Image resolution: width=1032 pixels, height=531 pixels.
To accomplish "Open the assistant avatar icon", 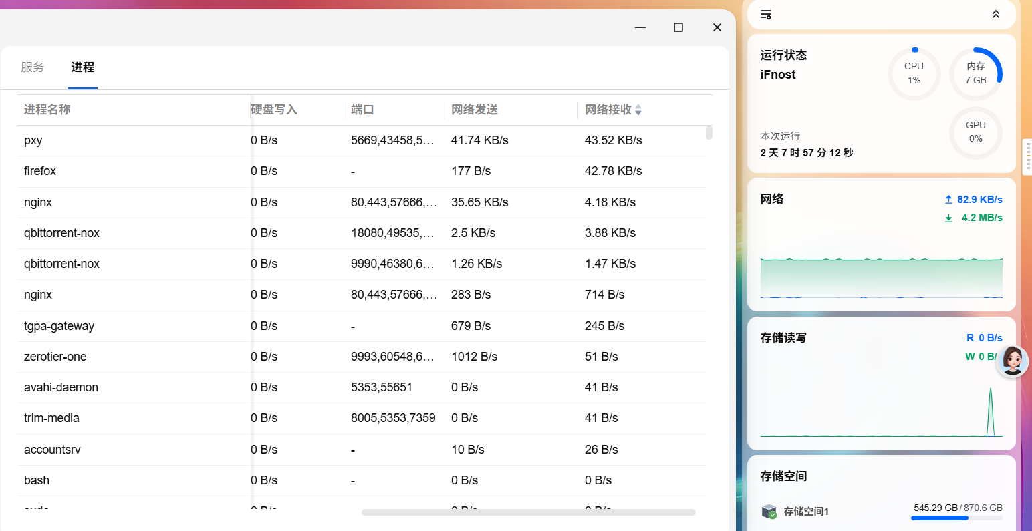I will pyautogui.click(x=1012, y=361).
